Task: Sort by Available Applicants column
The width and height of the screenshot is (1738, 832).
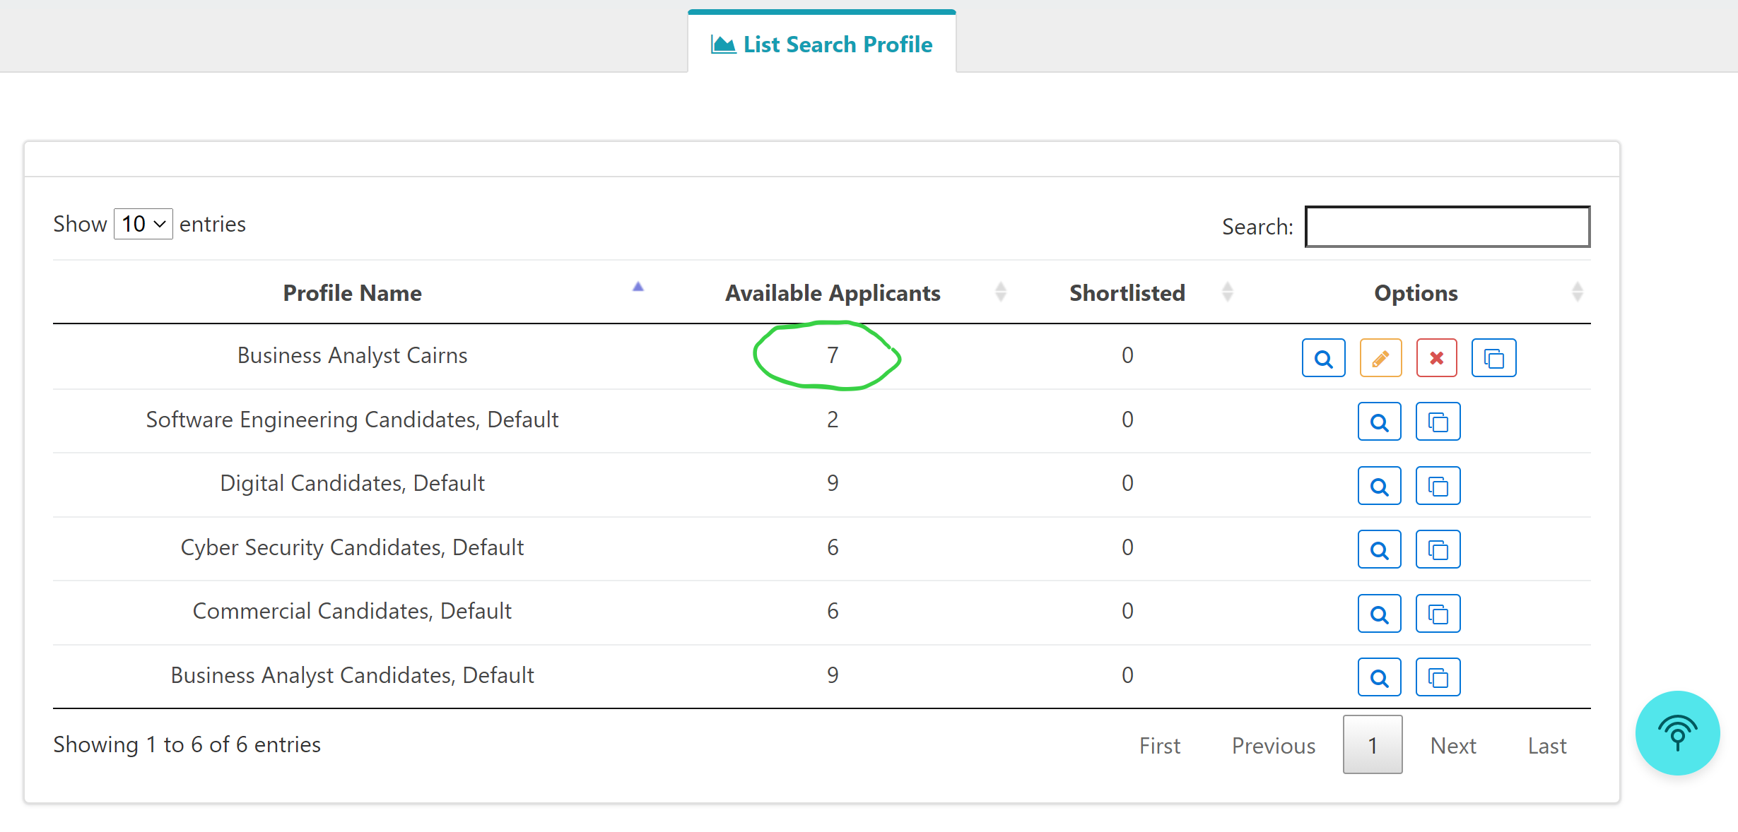Action: pyautogui.click(x=833, y=292)
